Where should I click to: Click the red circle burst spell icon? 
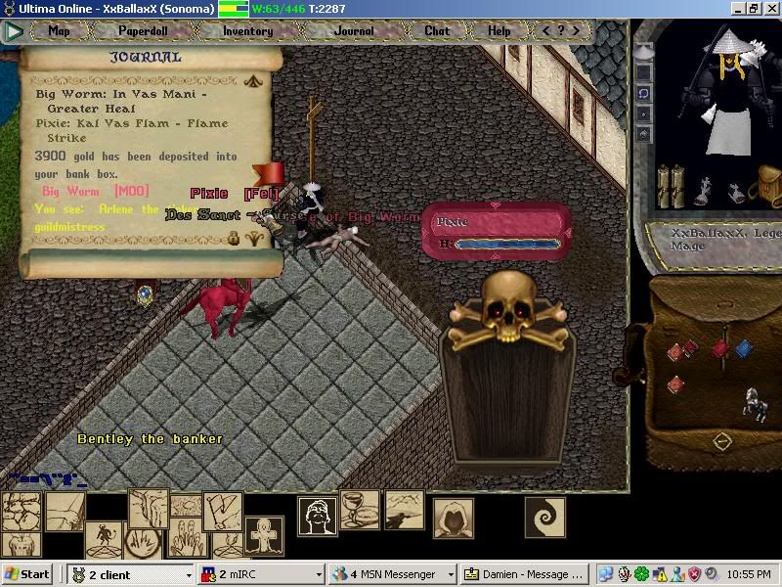143,544
